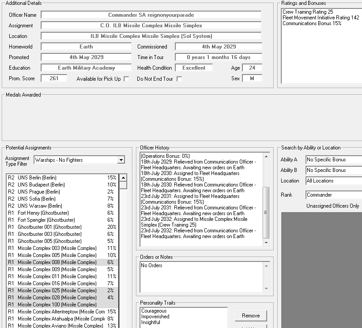Screen dimensions: 362x328
Task: Select UNS Sofia in the assignments list
Action: [x=62, y=199]
